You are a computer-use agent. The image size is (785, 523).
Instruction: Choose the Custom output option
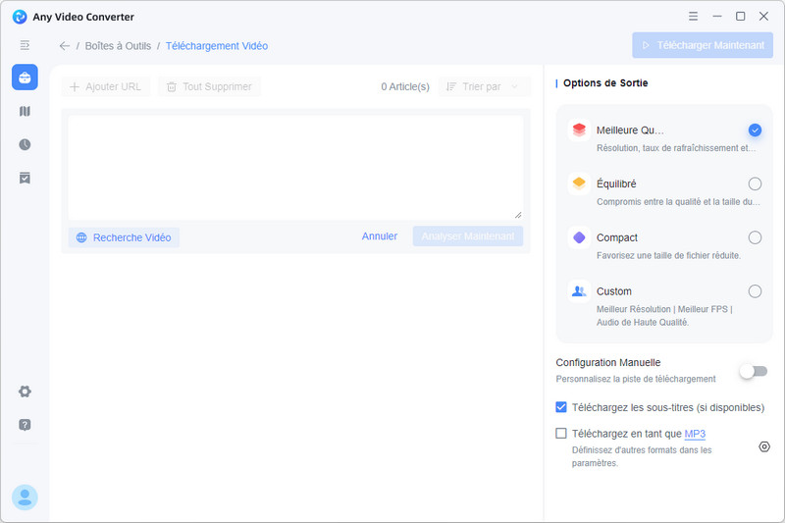[x=755, y=291]
